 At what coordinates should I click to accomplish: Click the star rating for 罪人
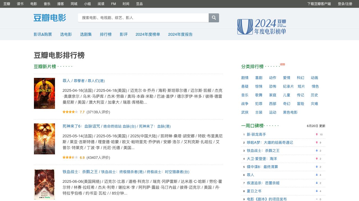[70, 112]
